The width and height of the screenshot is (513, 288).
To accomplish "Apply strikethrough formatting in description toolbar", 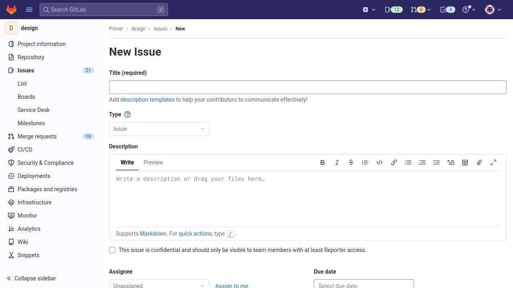I will pyautogui.click(x=351, y=162).
